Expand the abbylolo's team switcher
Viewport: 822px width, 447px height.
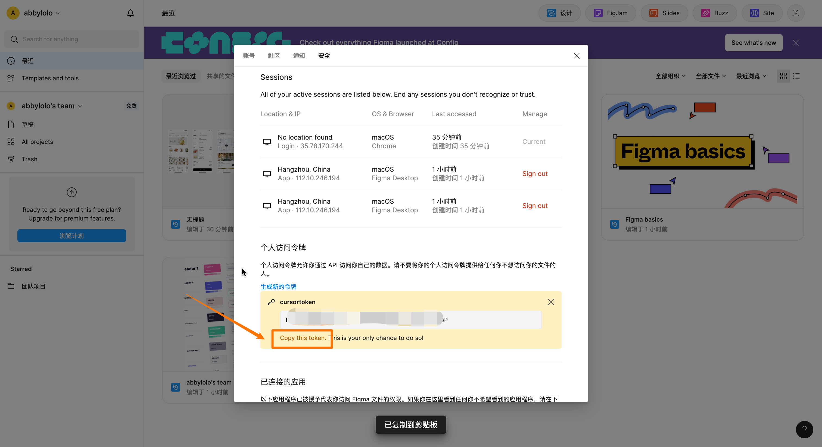tap(51, 106)
